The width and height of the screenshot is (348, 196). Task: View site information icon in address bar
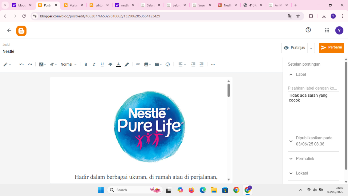pyautogui.click(x=35, y=16)
